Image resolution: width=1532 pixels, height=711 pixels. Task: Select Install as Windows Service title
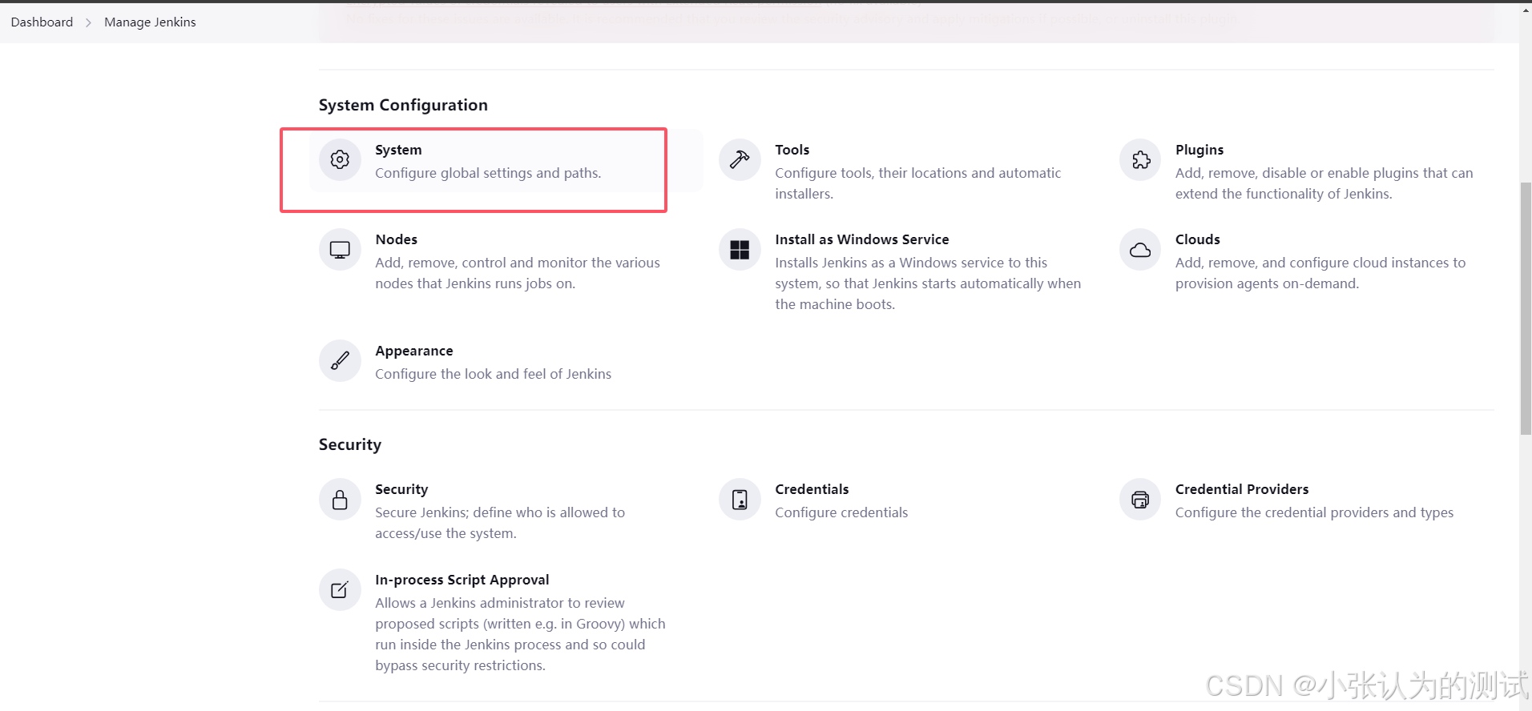pyautogui.click(x=862, y=239)
